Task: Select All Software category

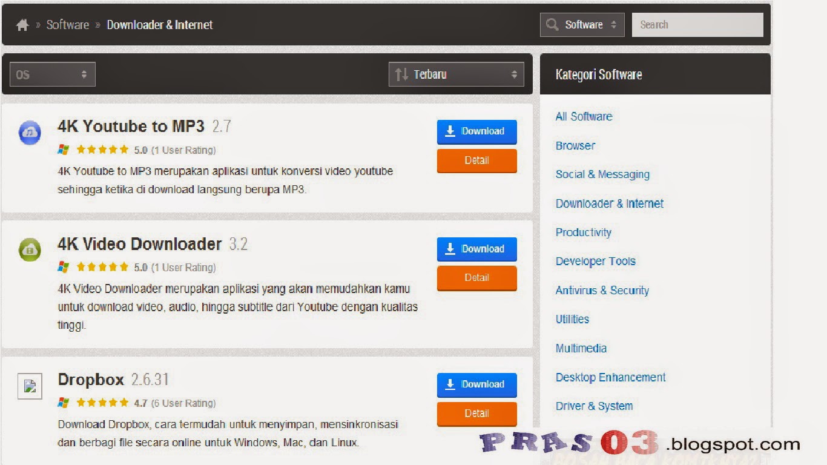Action: coord(584,116)
